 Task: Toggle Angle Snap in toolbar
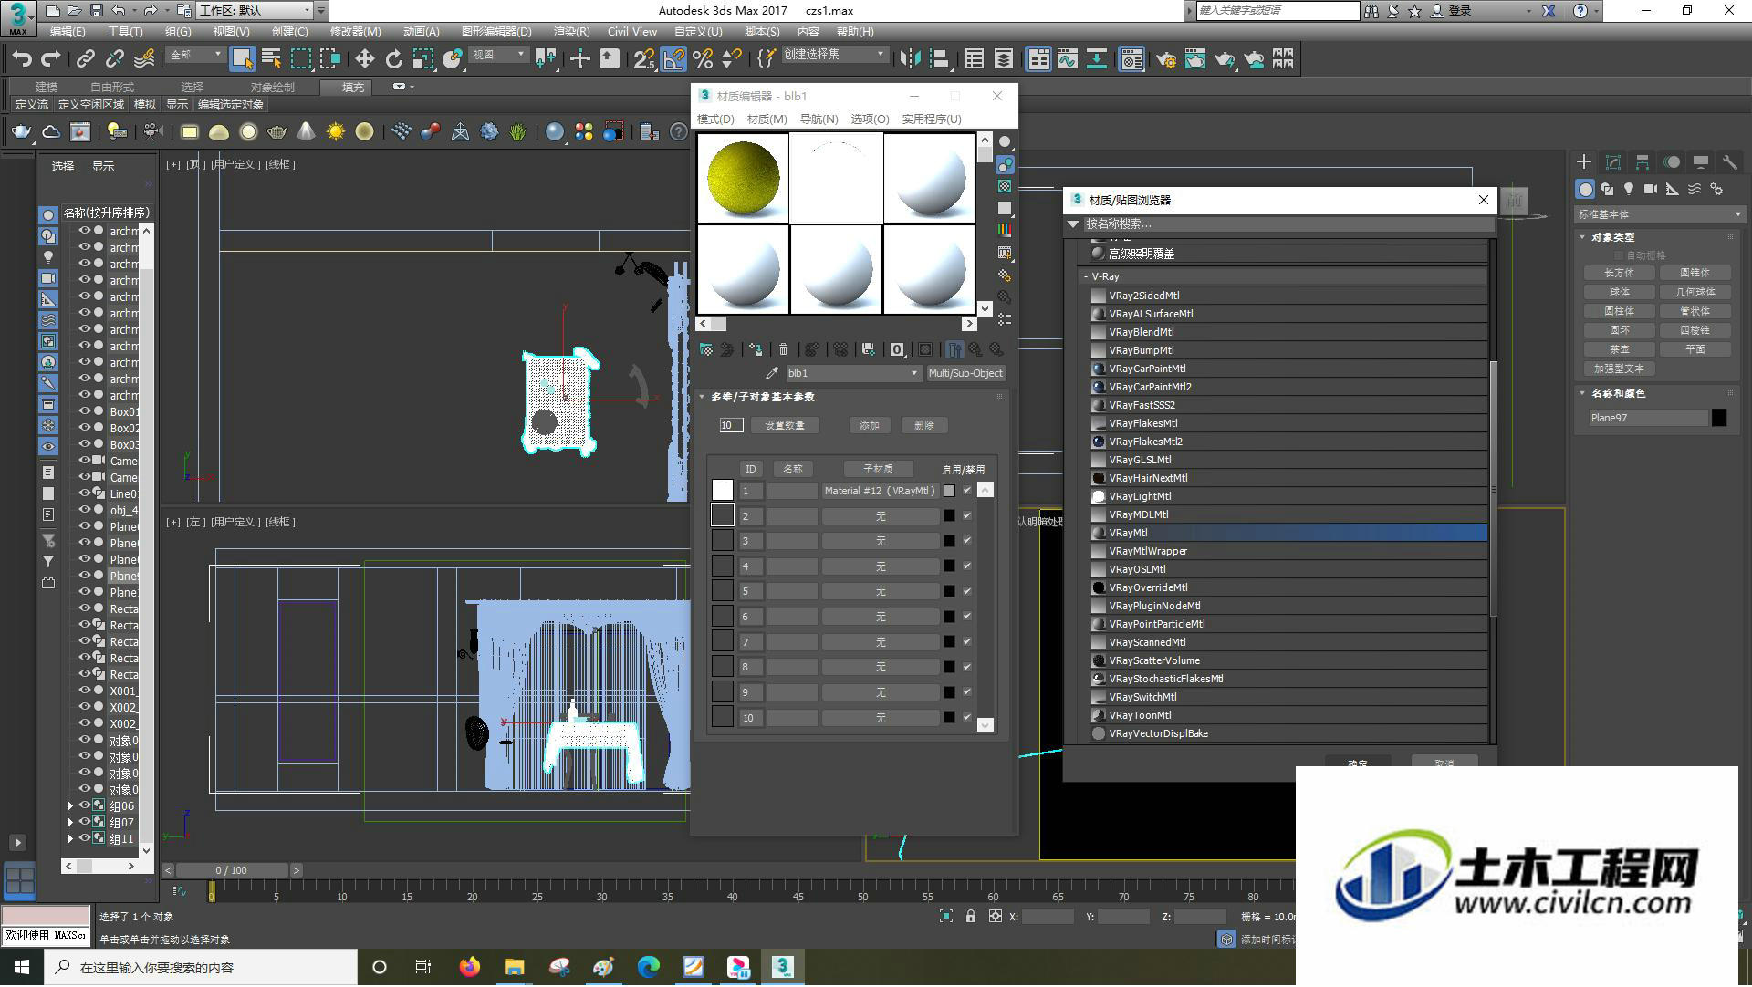coord(673,59)
